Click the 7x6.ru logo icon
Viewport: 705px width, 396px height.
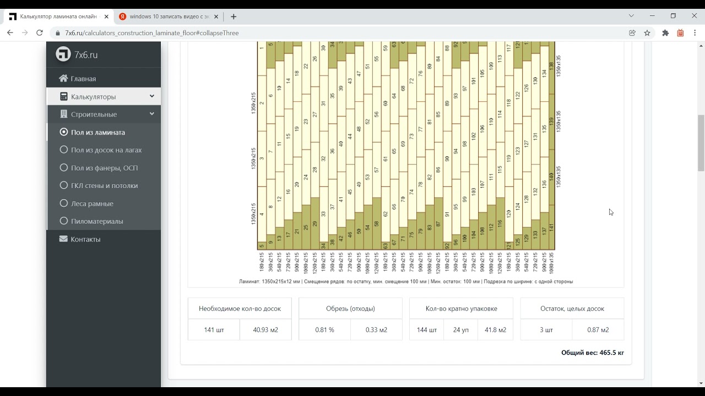click(63, 54)
